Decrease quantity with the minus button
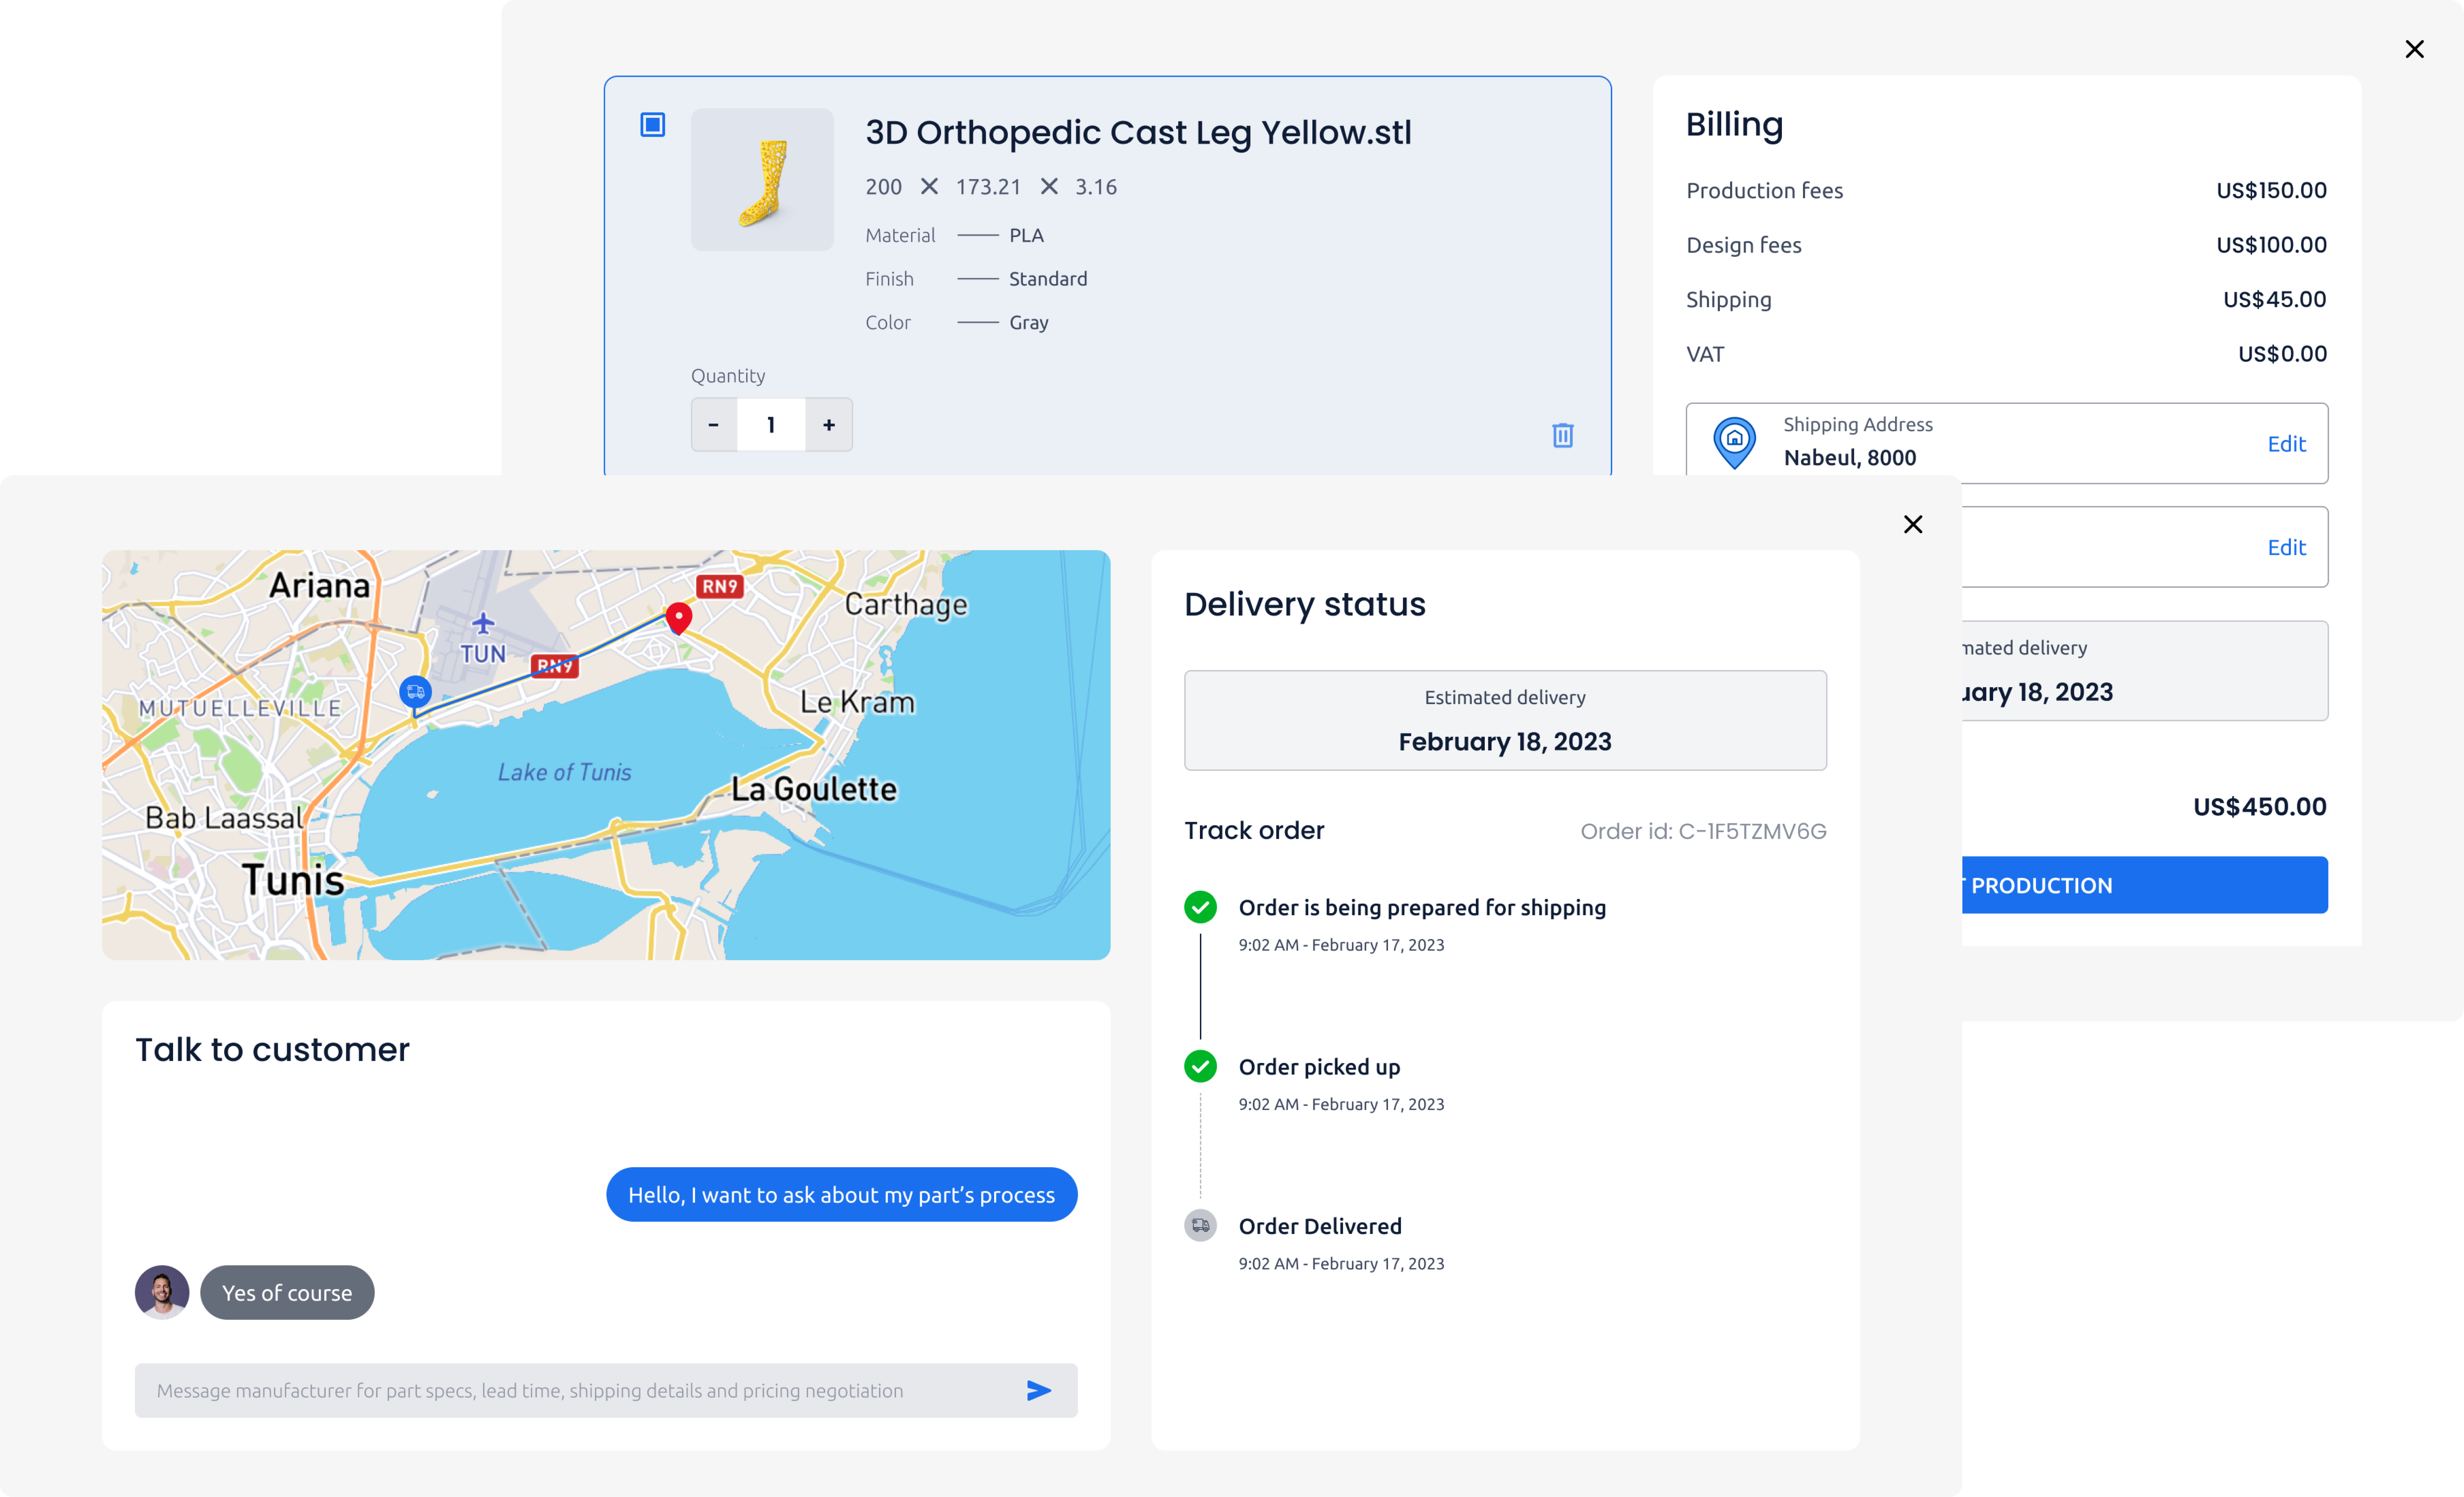This screenshot has height=1497, width=2464. tap(714, 425)
